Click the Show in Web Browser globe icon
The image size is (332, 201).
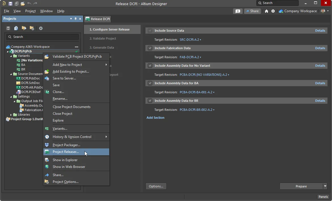point(47,167)
